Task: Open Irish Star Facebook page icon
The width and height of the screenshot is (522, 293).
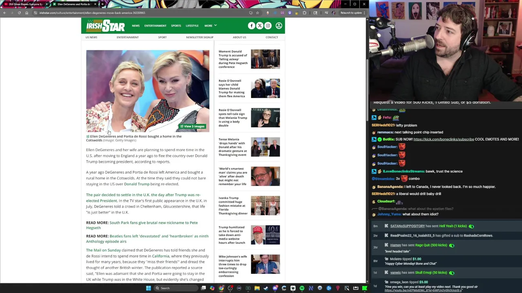Action: (x=252, y=26)
